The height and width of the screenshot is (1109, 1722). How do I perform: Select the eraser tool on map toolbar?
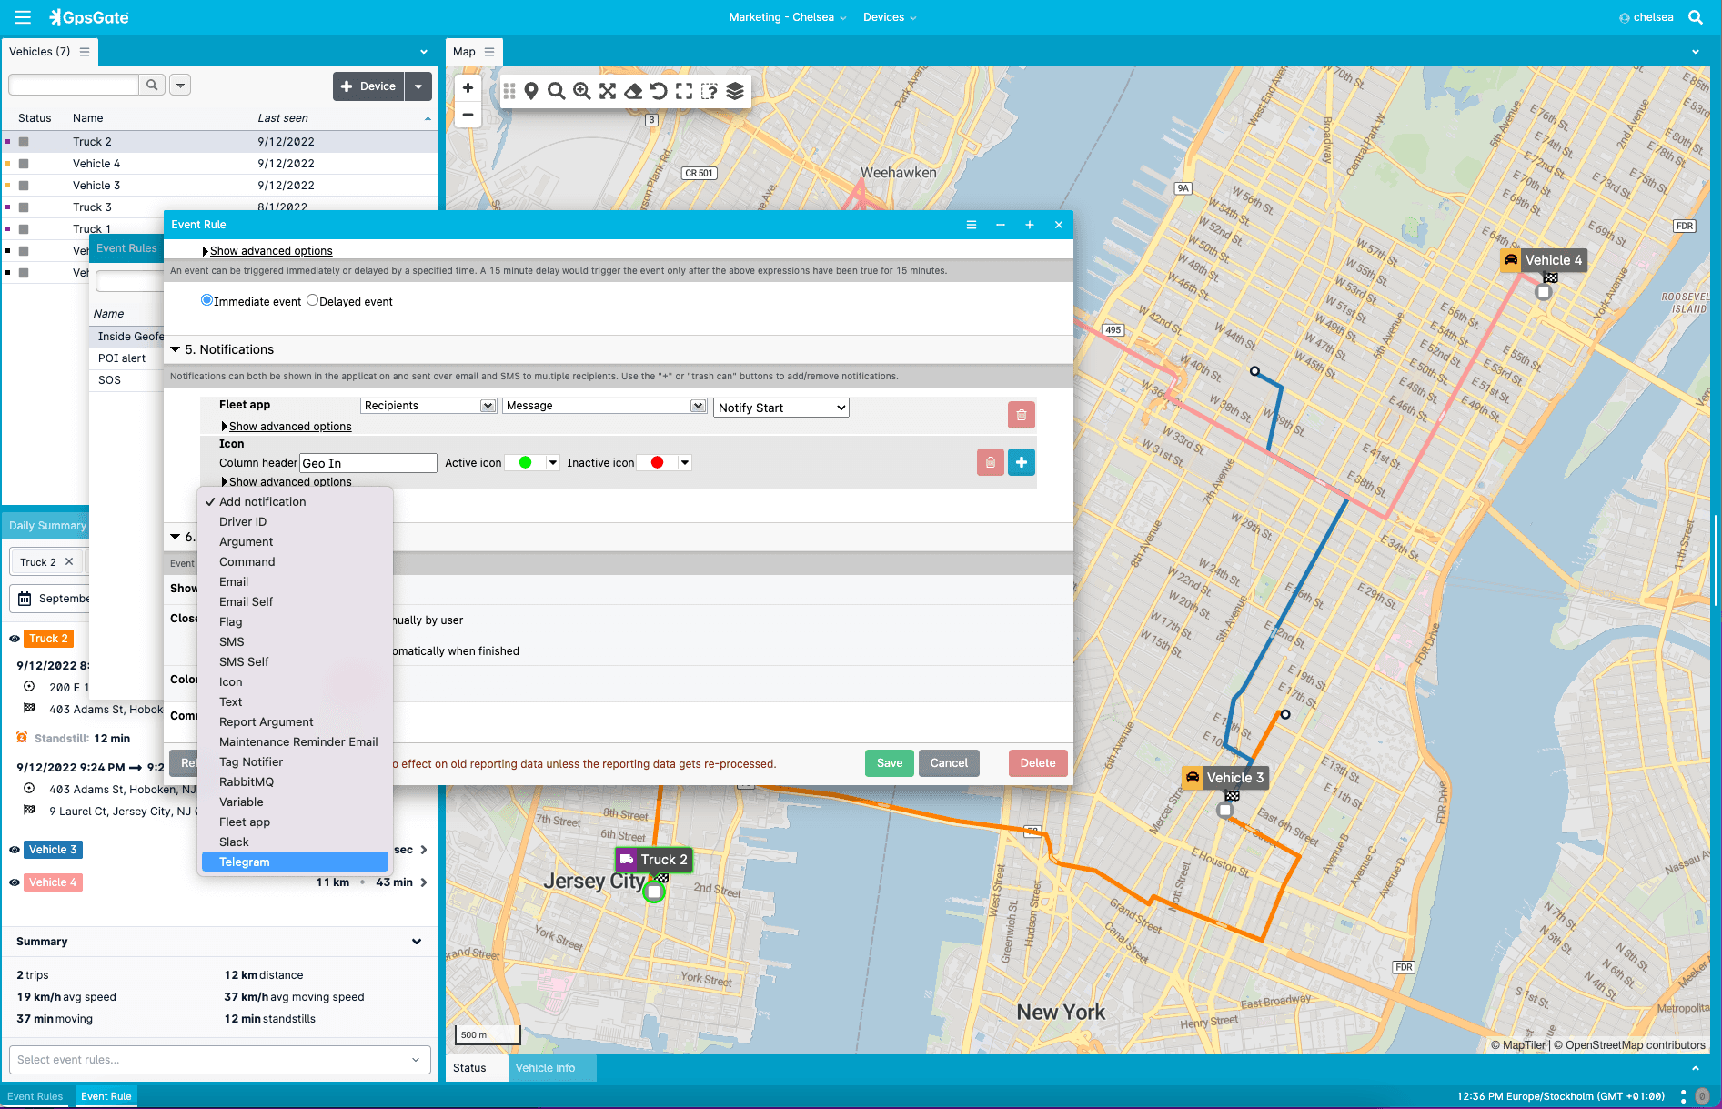click(633, 91)
